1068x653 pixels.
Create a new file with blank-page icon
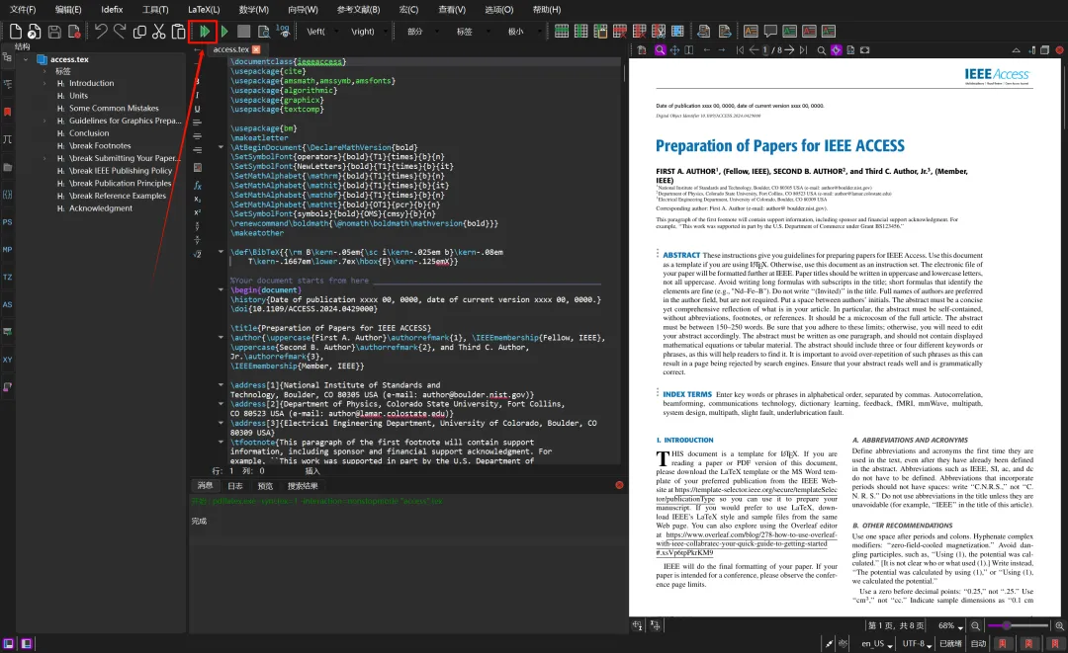[16, 32]
